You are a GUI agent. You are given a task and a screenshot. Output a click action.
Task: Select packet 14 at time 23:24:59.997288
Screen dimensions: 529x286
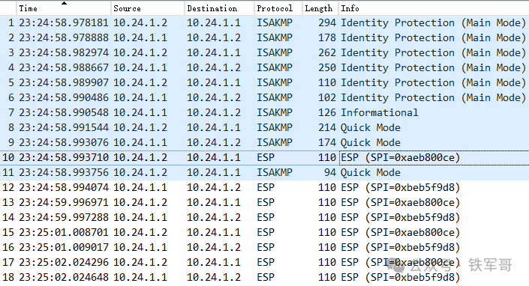click(264, 217)
